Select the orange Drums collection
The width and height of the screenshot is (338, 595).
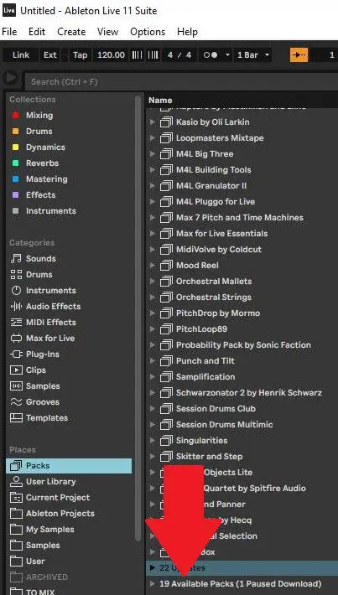pos(32,131)
